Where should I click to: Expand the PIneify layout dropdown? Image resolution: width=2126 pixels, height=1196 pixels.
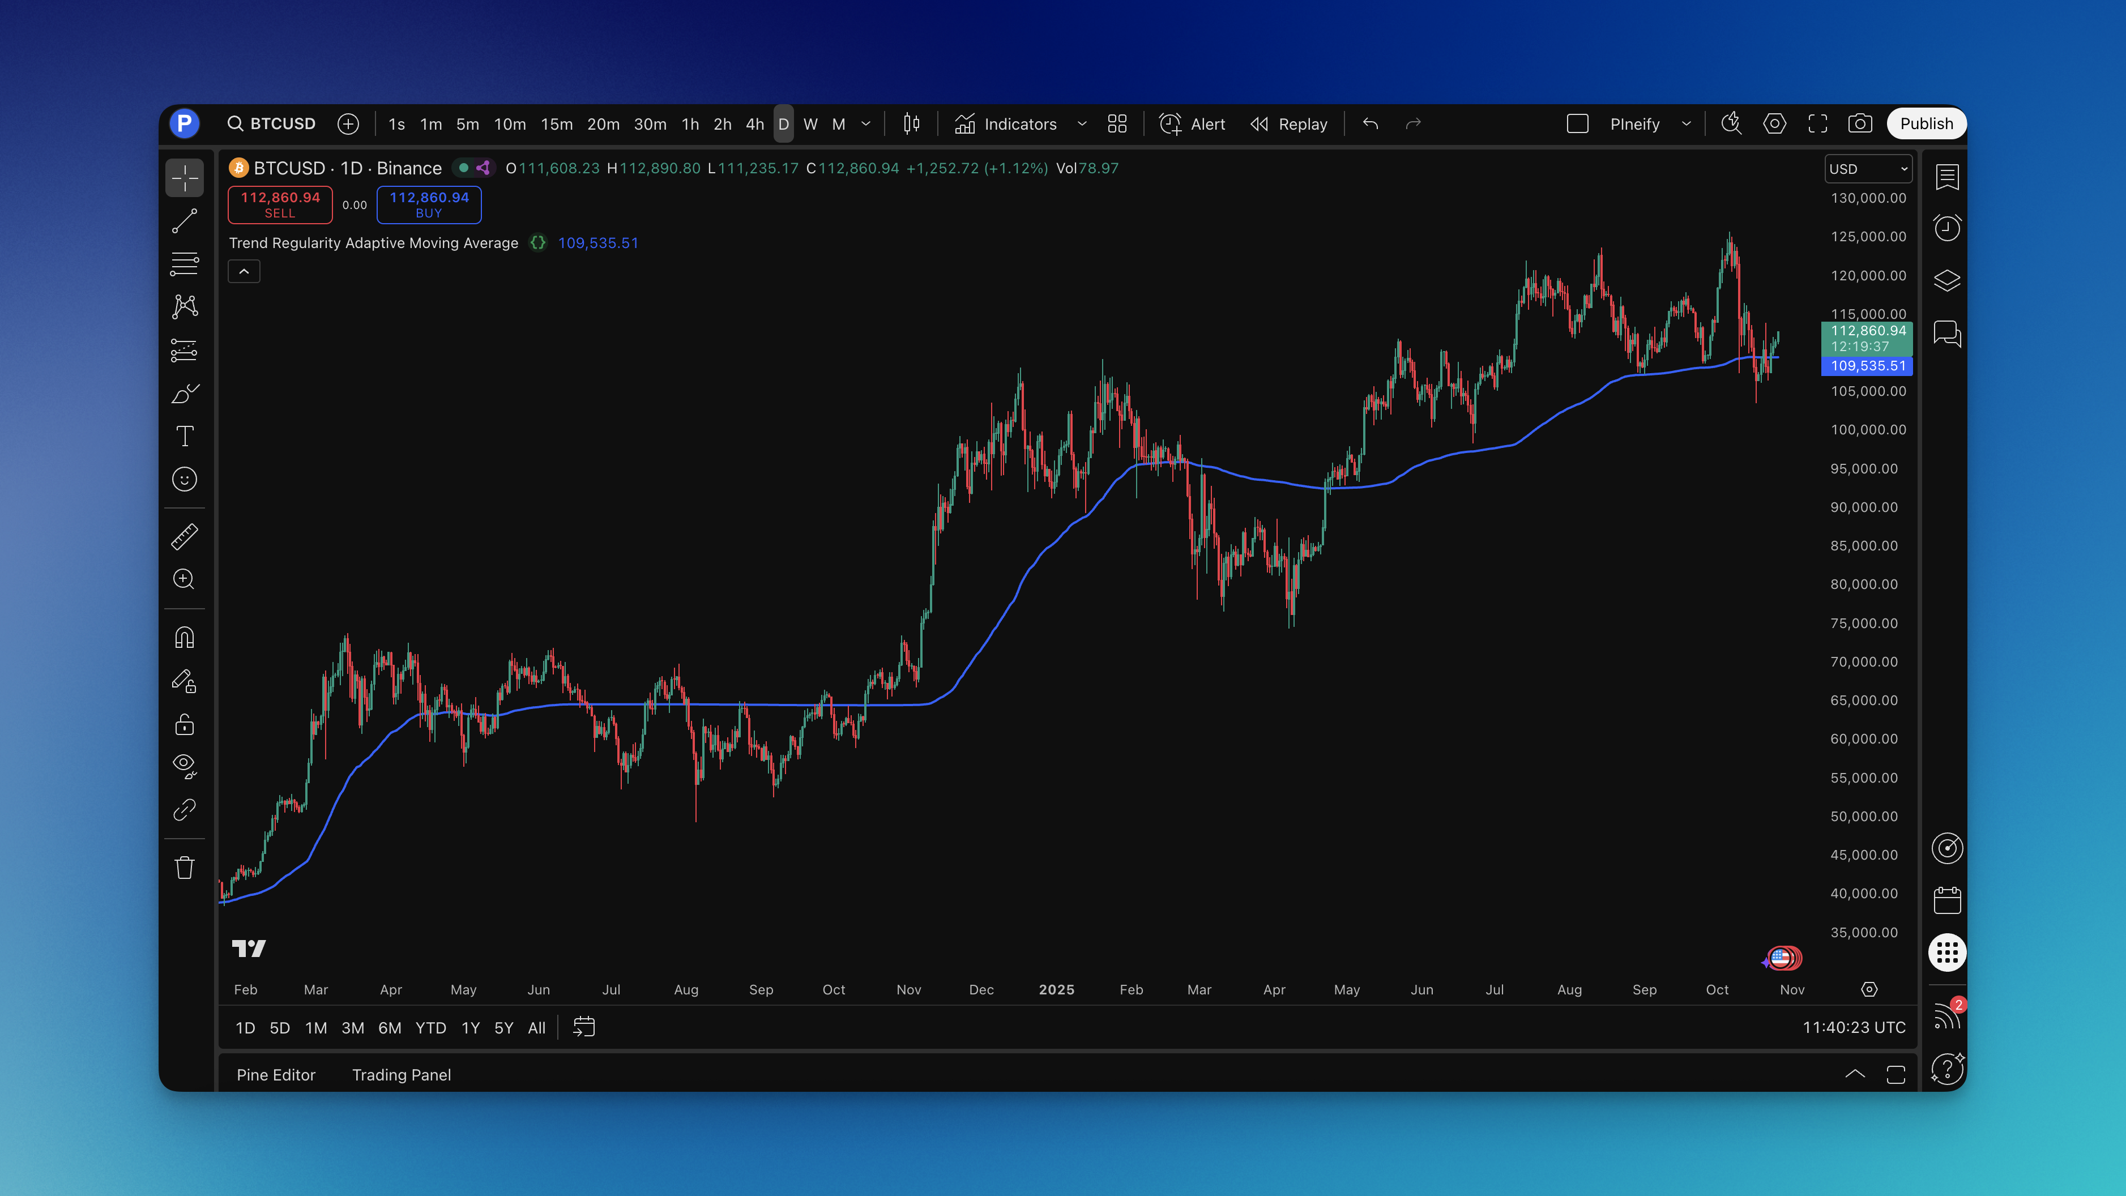(1686, 124)
